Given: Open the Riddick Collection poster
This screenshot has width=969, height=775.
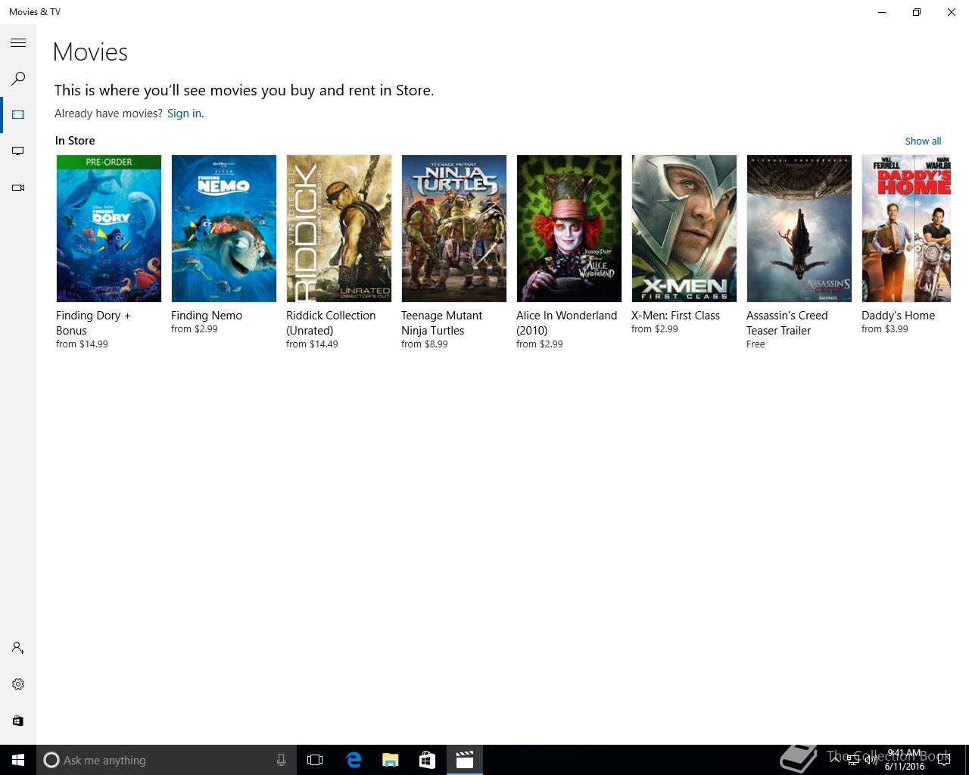Looking at the screenshot, I should click(x=339, y=229).
